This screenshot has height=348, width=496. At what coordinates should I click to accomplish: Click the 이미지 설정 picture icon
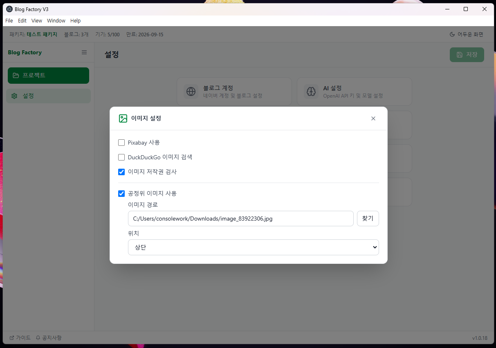(x=123, y=118)
